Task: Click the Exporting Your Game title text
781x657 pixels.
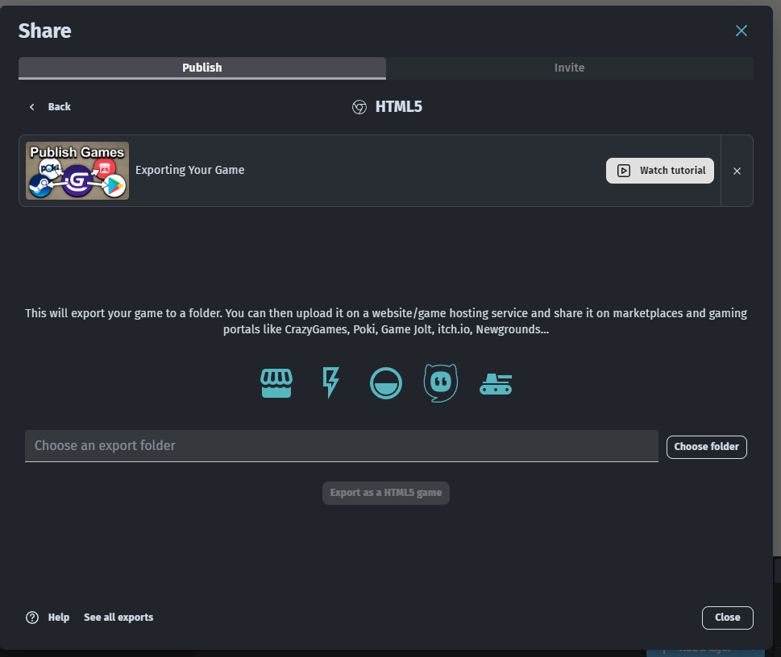Action: point(189,170)
